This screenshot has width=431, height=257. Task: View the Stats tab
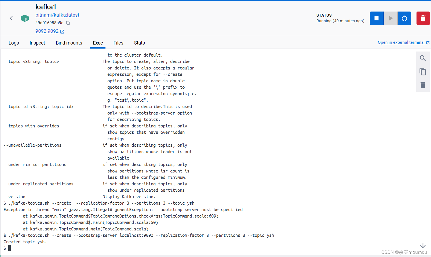pos(140,43)
